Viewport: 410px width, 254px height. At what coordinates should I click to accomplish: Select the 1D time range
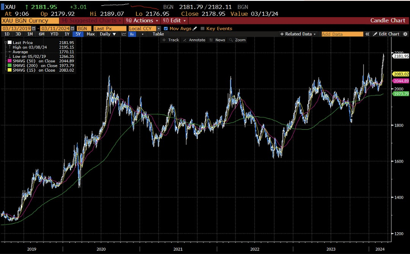coord(7,34)
